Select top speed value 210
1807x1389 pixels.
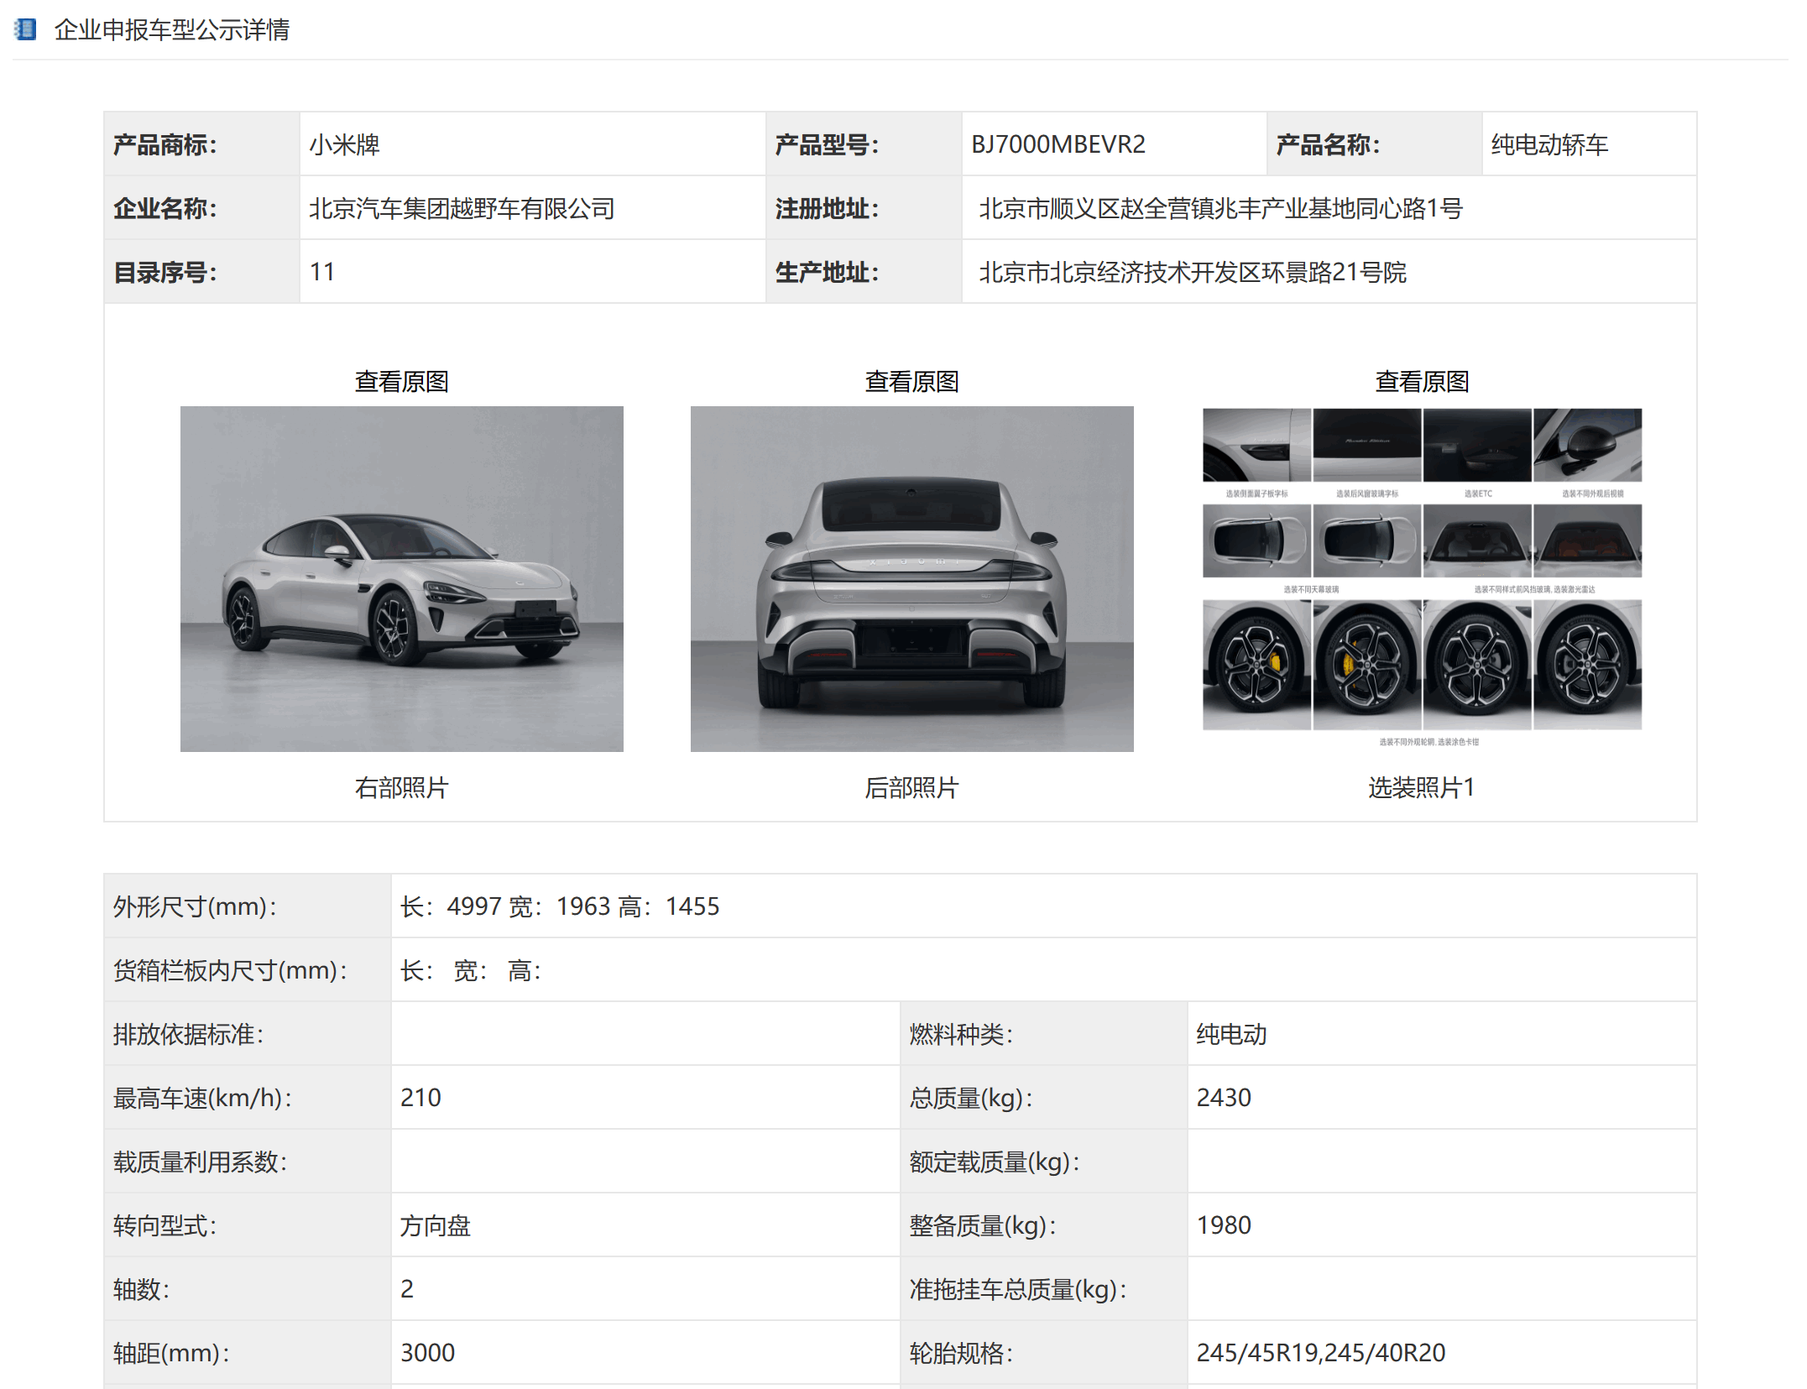click(x=420, y=1098)
